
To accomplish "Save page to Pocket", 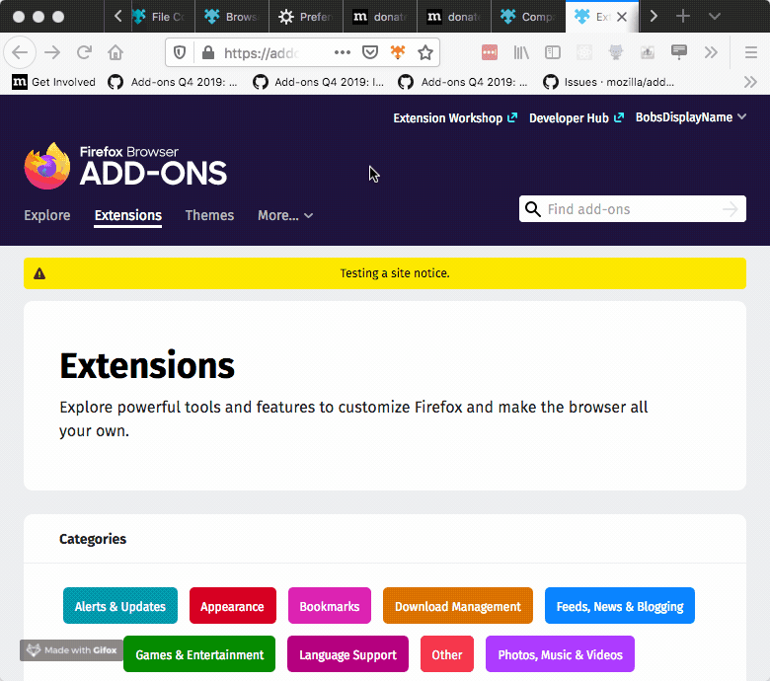I will (370, 52).
